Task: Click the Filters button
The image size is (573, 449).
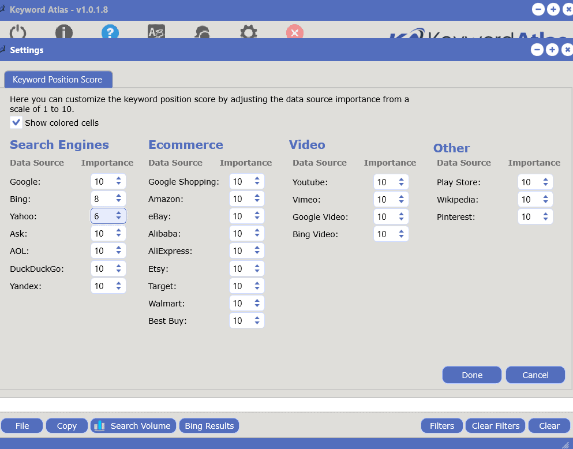Action: (x=441, y=425)
